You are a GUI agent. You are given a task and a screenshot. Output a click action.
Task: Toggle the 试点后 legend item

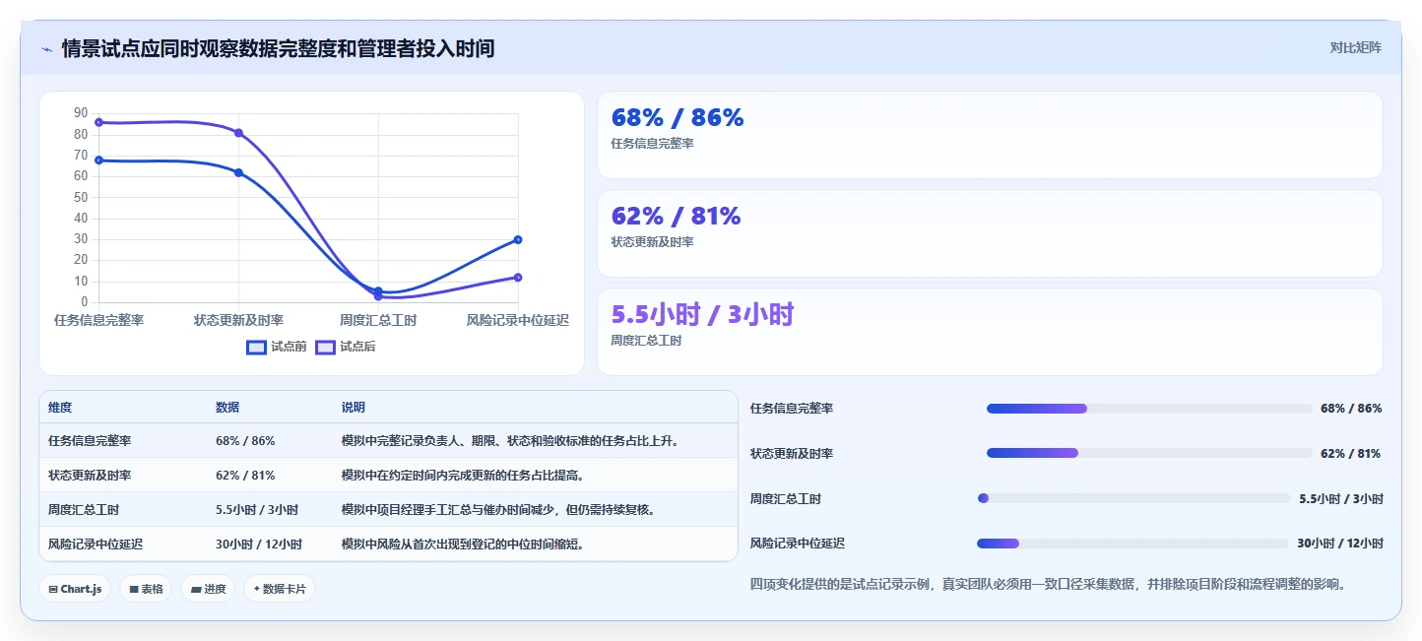click(x=346, y=347)
